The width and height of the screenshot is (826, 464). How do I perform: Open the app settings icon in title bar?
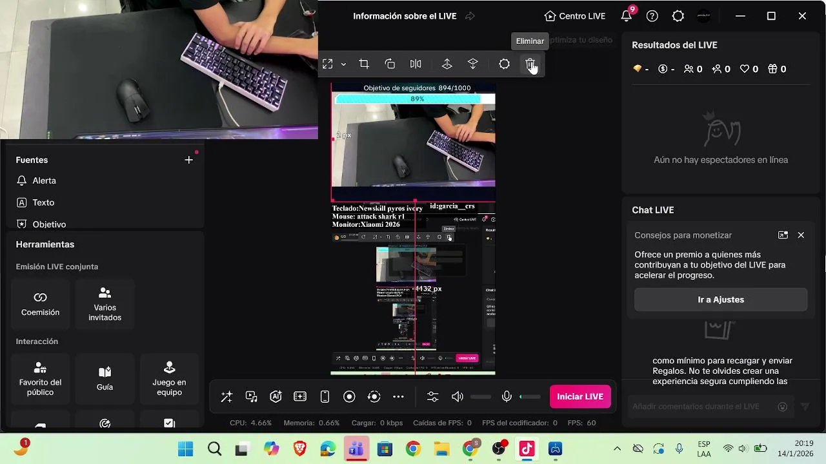coord(678,16)
